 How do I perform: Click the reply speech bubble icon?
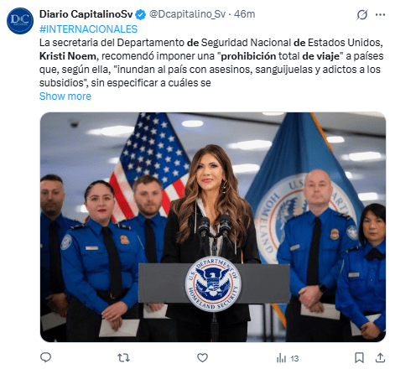(45, 357)
